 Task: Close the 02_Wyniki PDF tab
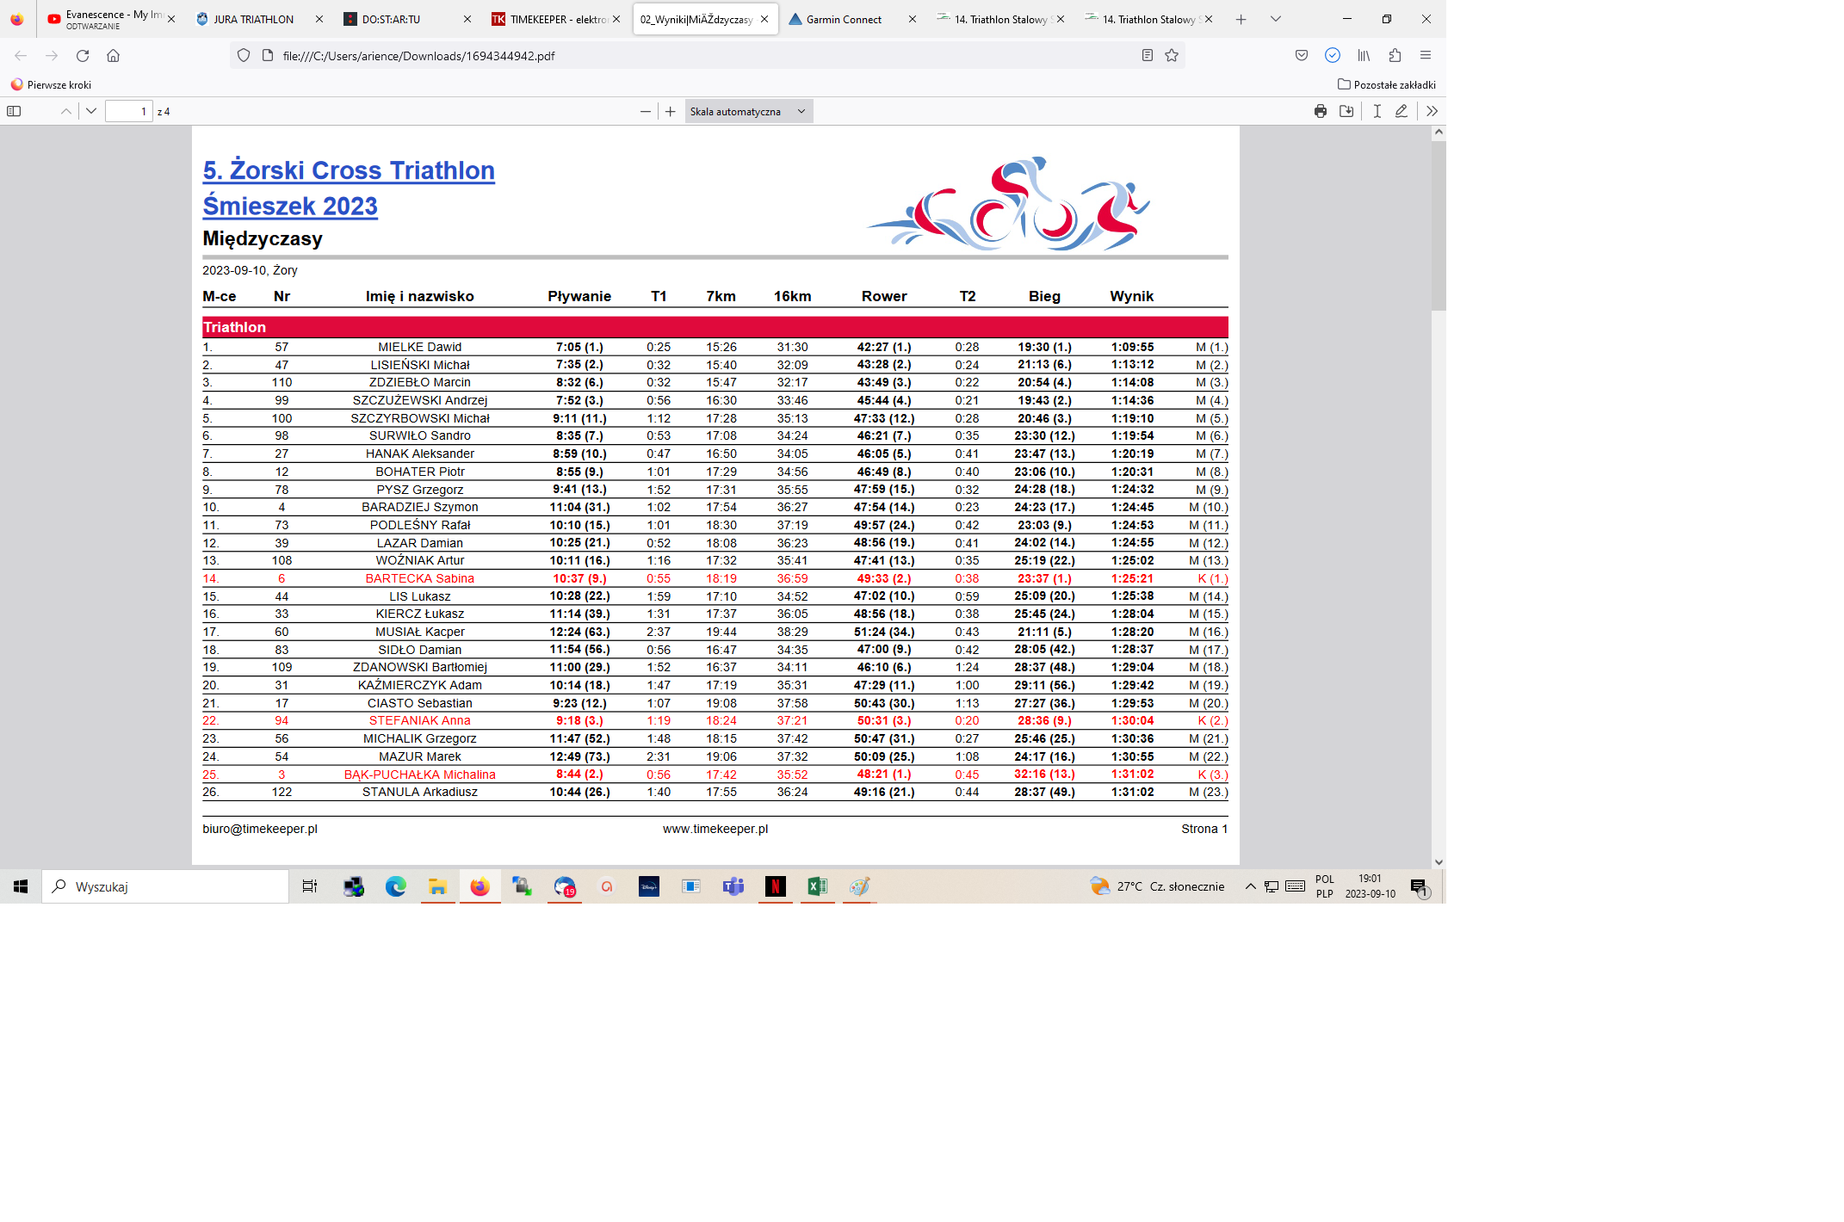pos(764,19)
